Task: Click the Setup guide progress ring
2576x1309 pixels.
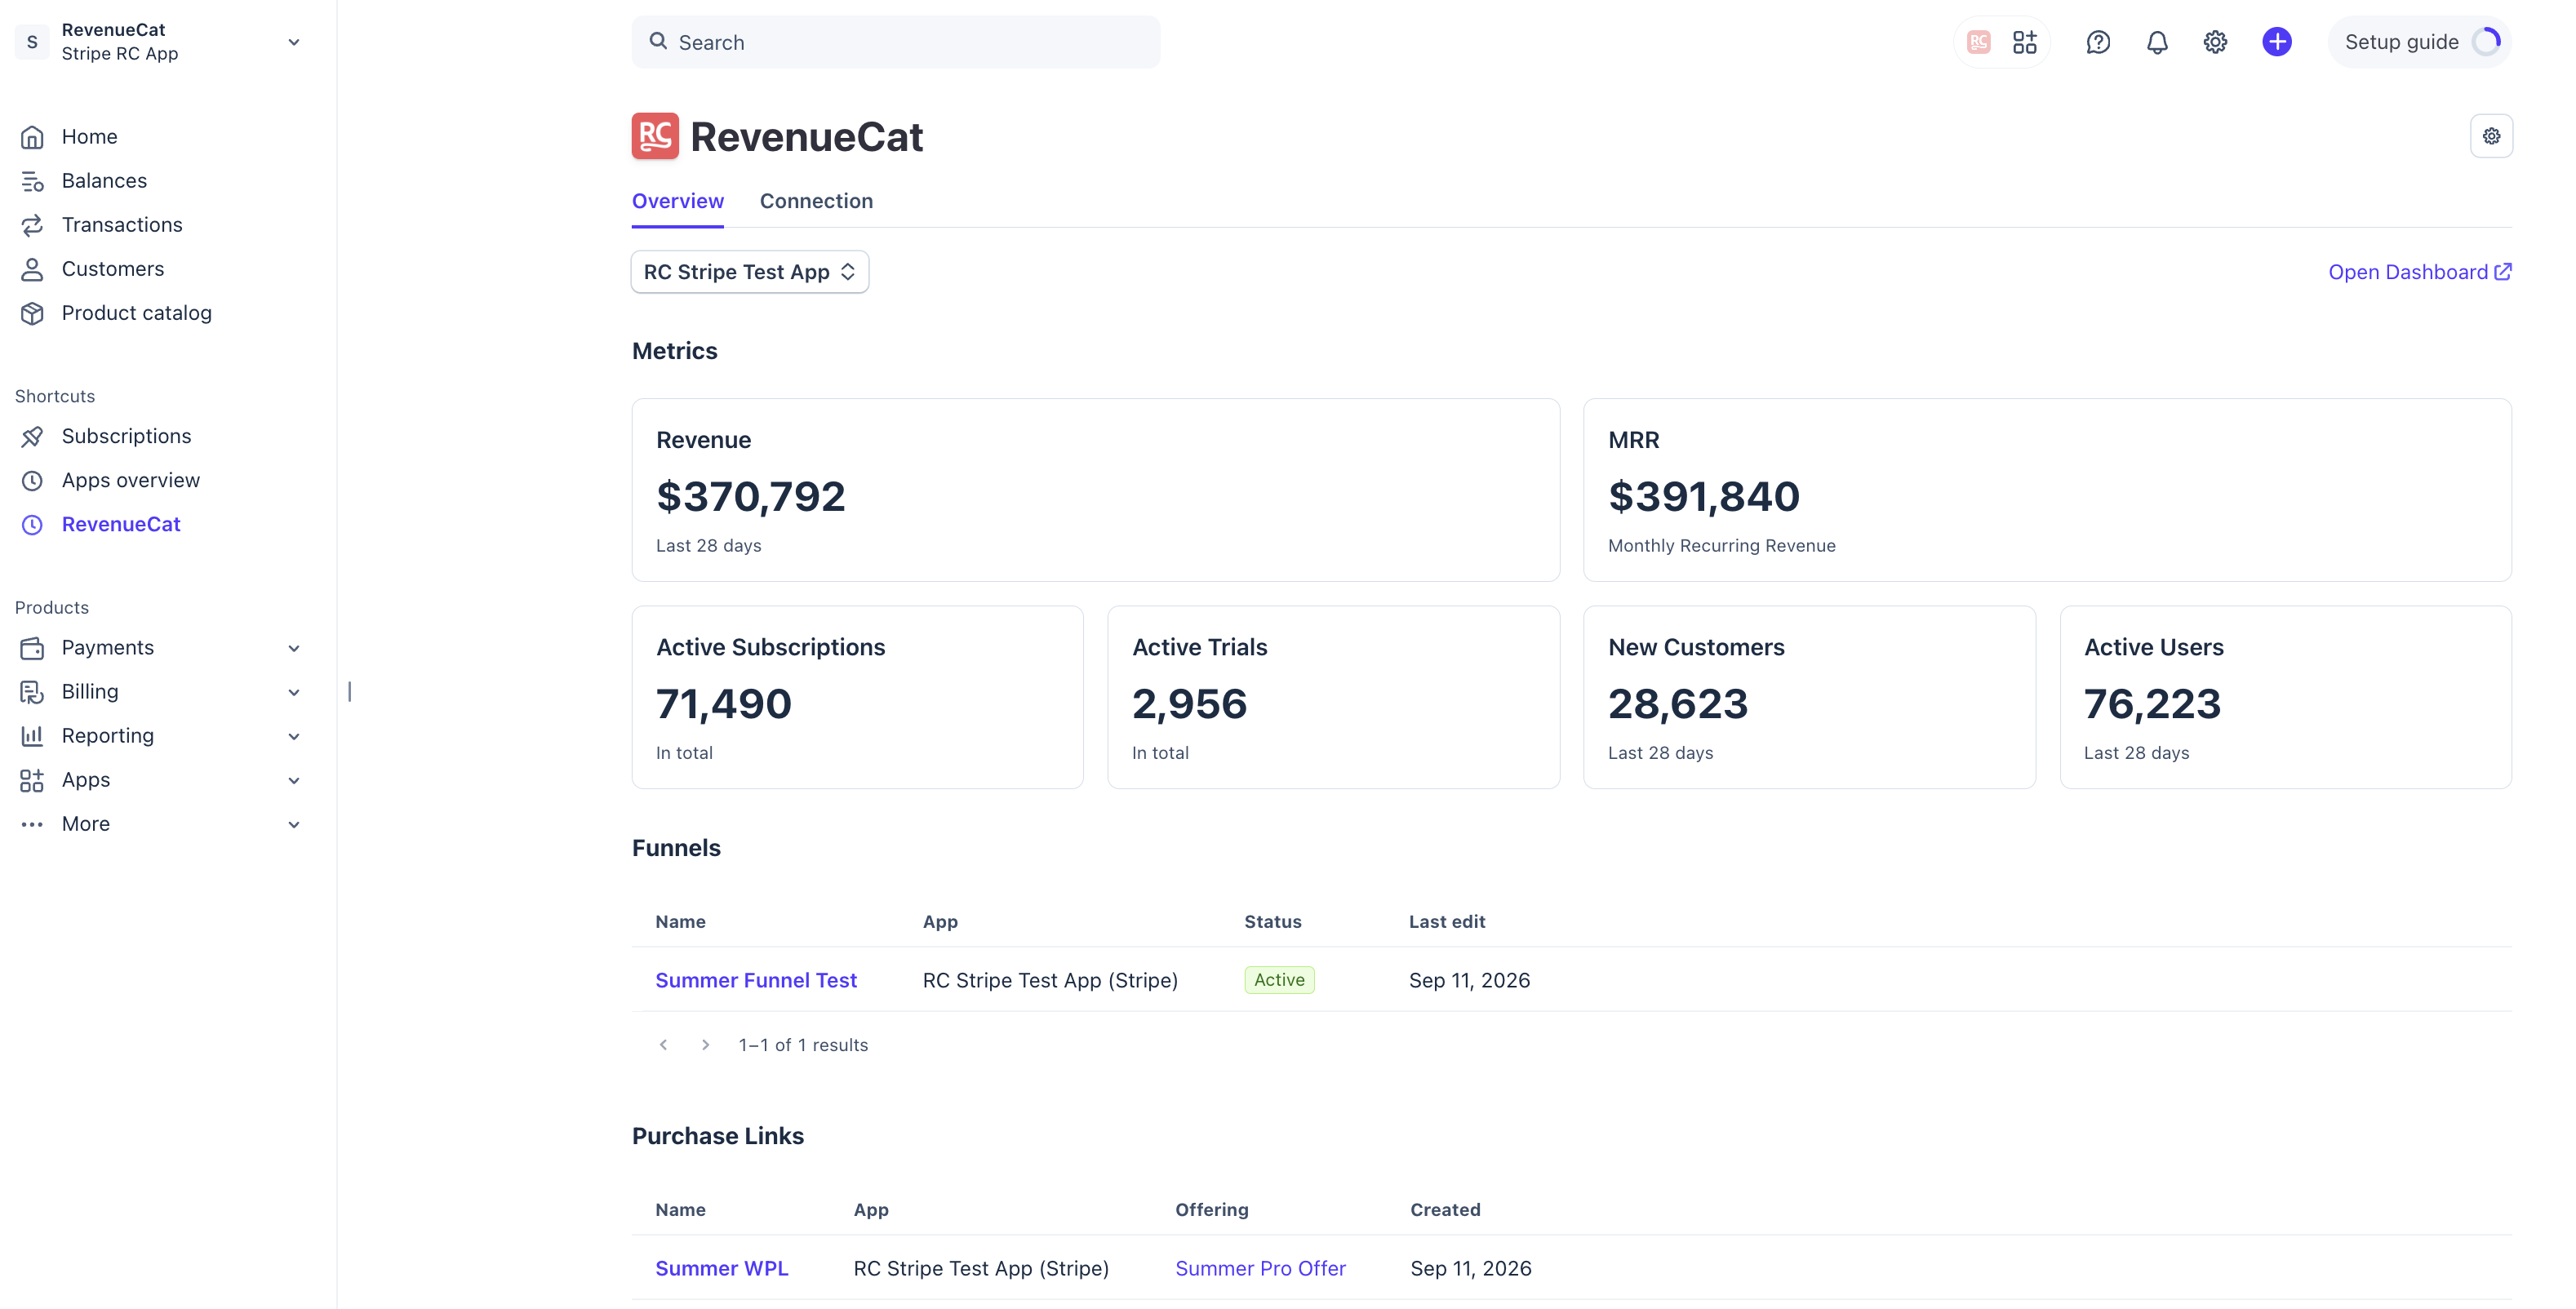Action: 2486,42
